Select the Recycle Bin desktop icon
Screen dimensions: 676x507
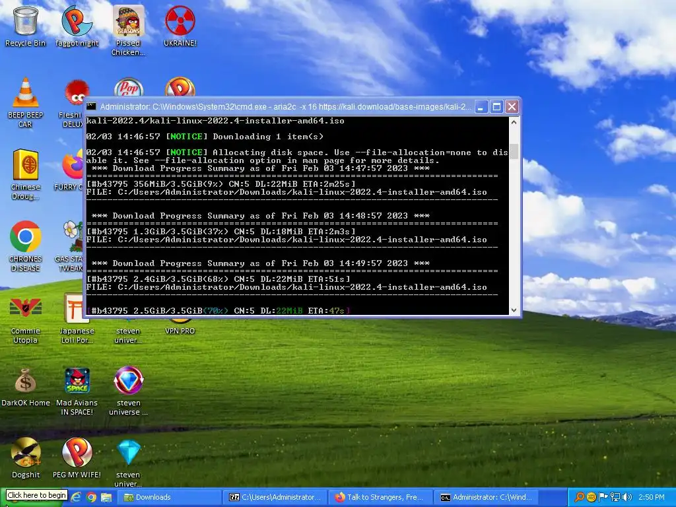coord(26,26)
